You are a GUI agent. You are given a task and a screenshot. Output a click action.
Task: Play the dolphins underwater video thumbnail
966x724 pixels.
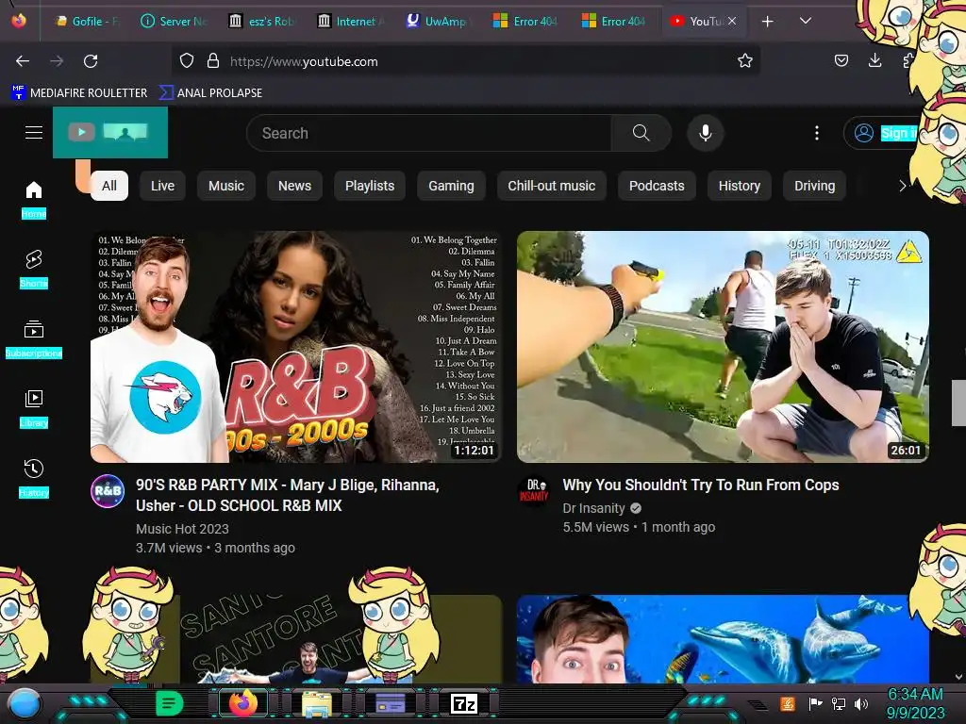click(x=724, y=639)
